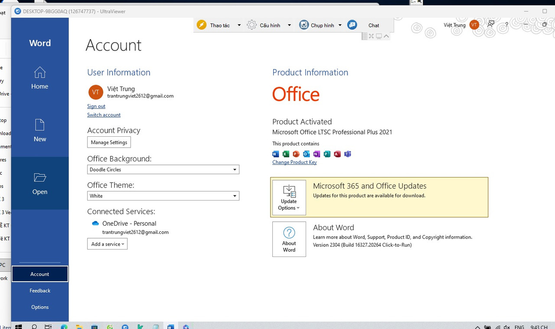Collapse the UltraViewer toolbar with up chevron
Image resolution: width=555 pixels, height=329 pixels.
coord(386,36)
